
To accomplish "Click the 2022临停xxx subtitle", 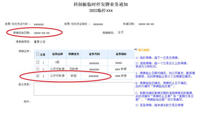I will click(x=101, y=10).
